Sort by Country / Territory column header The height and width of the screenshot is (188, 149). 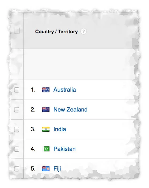click(56, 32)
